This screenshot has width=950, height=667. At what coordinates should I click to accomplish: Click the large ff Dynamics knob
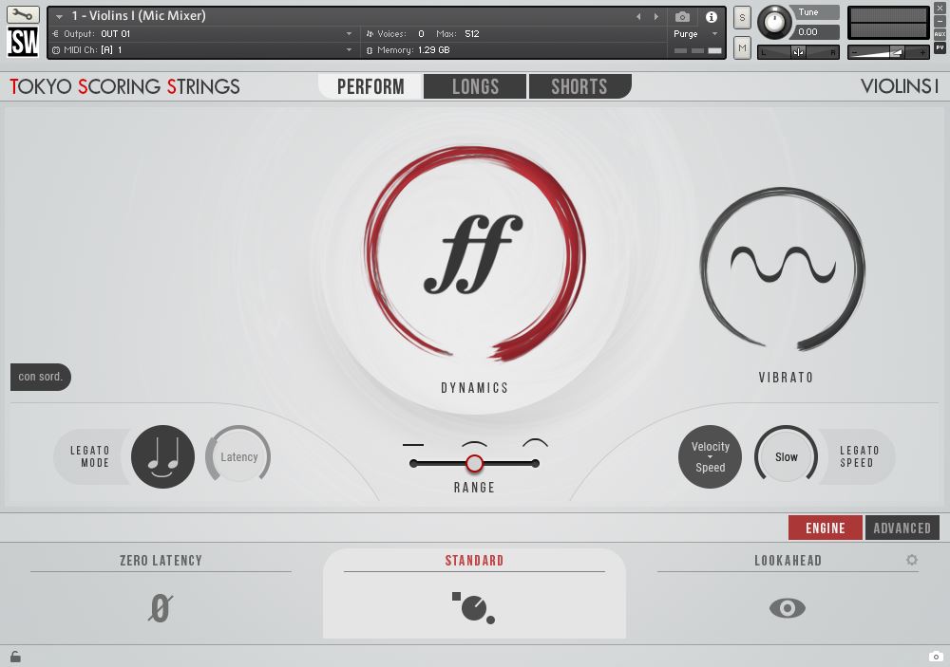[474, 254]
